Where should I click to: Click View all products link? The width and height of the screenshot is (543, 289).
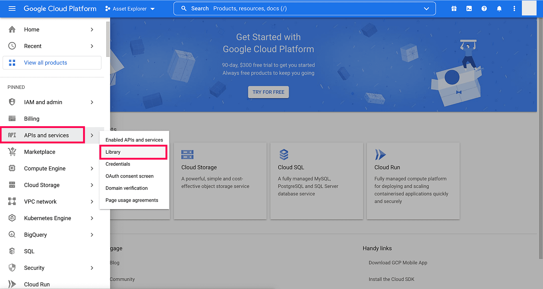pyautogui.click(x=45, y=63)
